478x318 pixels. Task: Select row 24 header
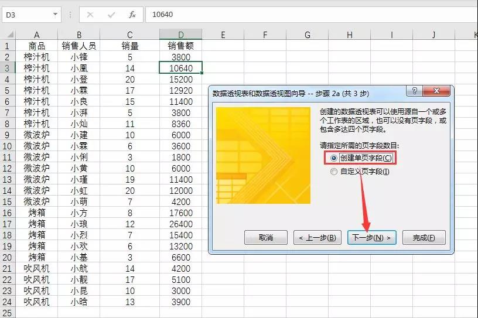pyautogui.click(x=7, y=302)
